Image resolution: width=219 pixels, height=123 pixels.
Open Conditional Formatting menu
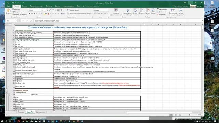116,12
